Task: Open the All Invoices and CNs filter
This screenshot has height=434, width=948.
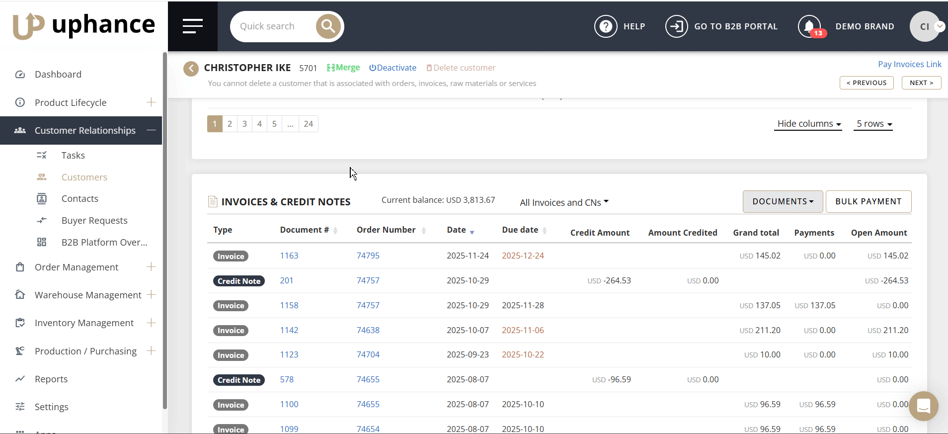Action: point(564,202)
